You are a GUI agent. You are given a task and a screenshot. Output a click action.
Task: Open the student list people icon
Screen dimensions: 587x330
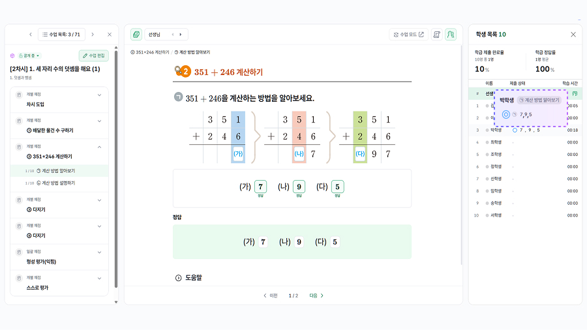[x=451, y=35]
